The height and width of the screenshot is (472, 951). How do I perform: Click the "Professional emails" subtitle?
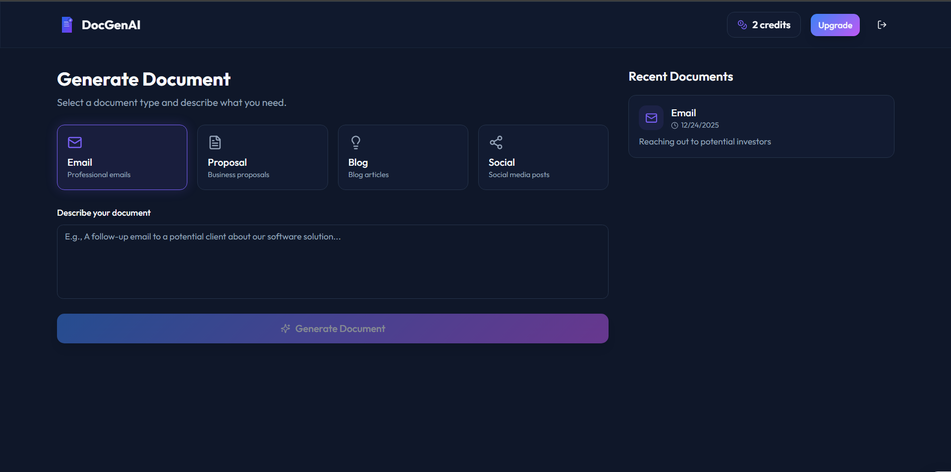pyautogui.click(x=99, y=175)
